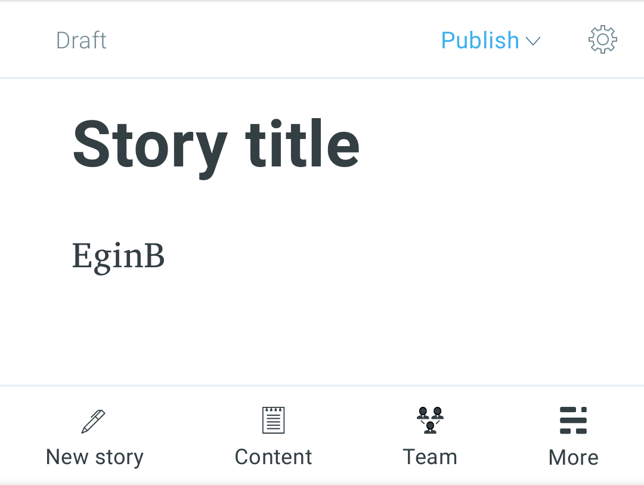Open the Content notepad icon
The image size is (644, 485).
click(x=274, y=420)
